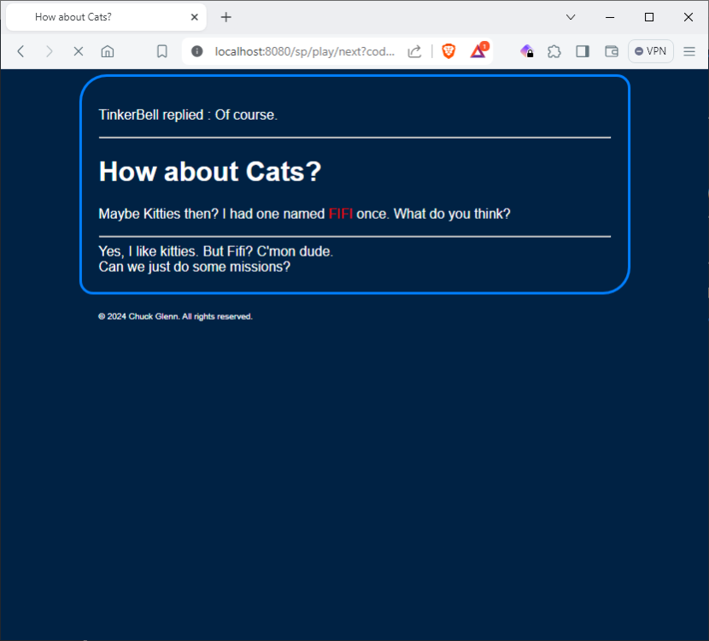Choose "Can we just do some missions?"
Image resolution: width=709 pixels, height=641 pixels.
194,267
